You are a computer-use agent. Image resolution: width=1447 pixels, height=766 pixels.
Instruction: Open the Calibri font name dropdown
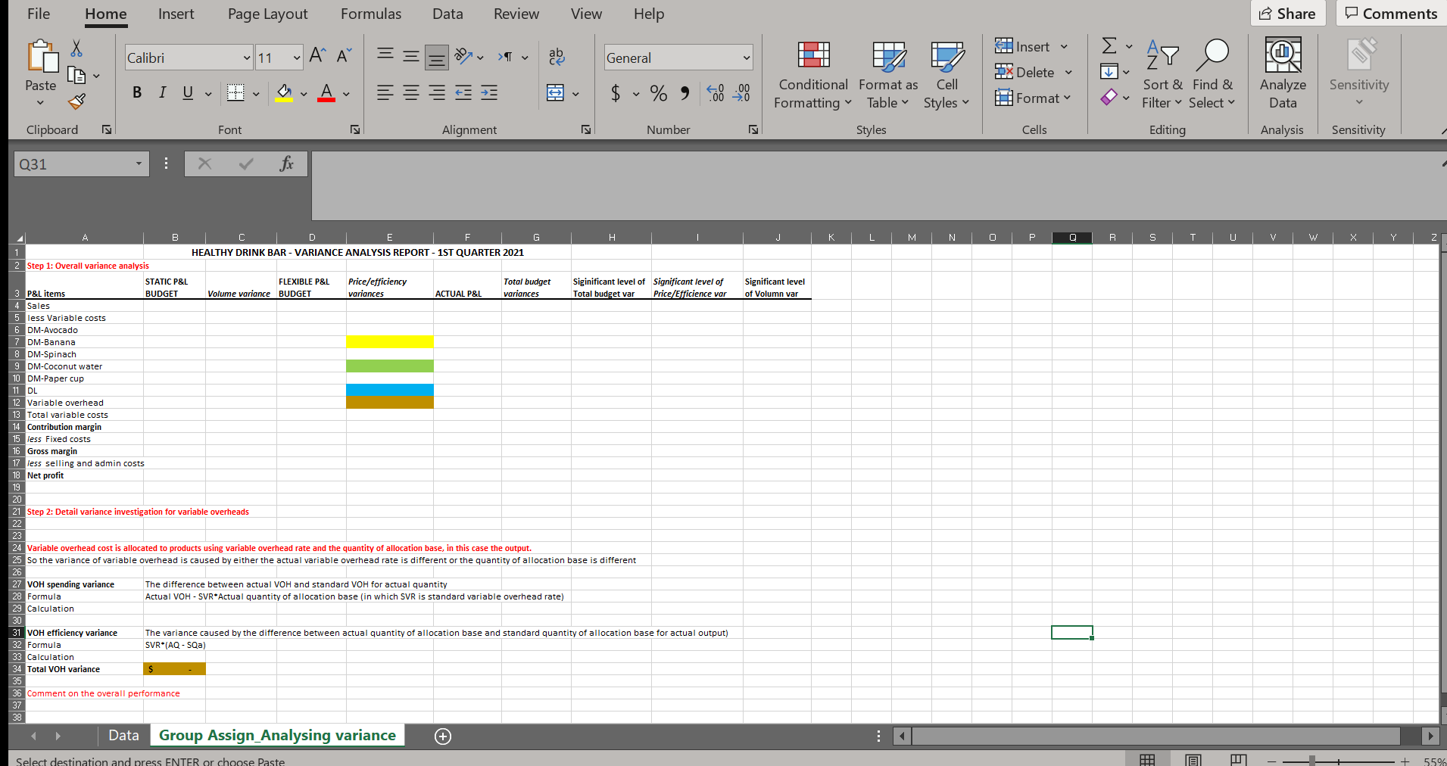pyautogui.click(x=247, y=58)
